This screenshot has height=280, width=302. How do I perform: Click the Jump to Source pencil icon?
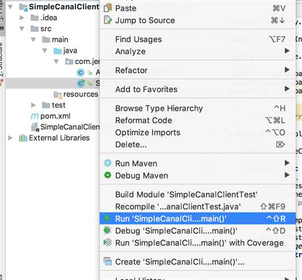(x=108, y=20)
